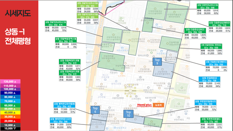Click the black 10,000 ▽ legend entry
233x131 pixels.
point(10,128)
